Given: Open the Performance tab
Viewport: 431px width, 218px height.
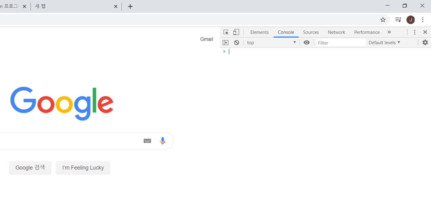Looking at the screenshot, I should click(367, 32).
